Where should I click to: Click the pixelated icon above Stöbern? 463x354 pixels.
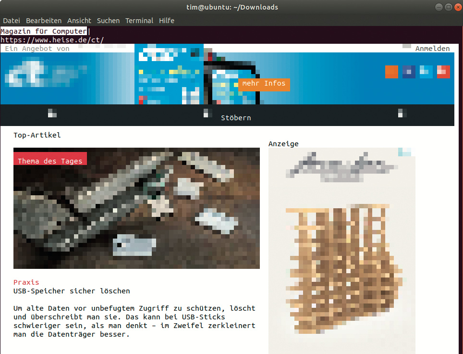click(207, 113)
